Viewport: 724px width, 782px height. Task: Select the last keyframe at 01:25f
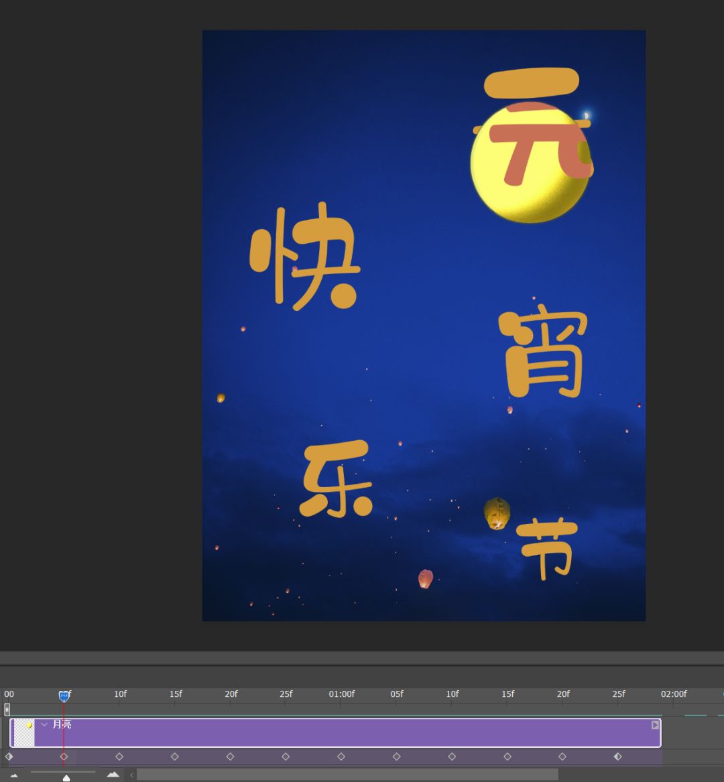pyautogui.click(x=617, y=757)
